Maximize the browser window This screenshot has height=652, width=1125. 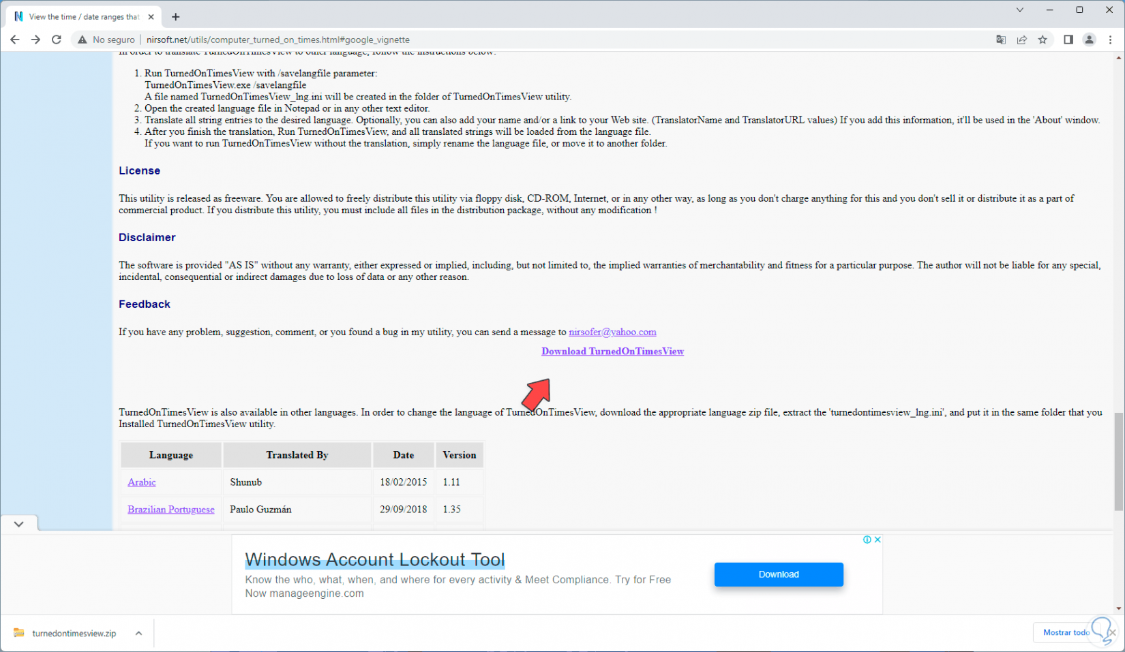pyautogui.click(x=1079, y=10)
